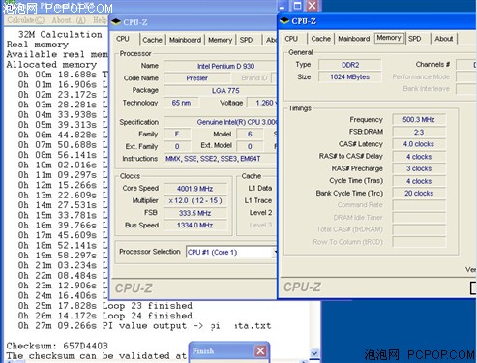Click Bank Cycle Time value 20 clocks
This screenshot has width=477, height=363.
click(x=419, y=193)
